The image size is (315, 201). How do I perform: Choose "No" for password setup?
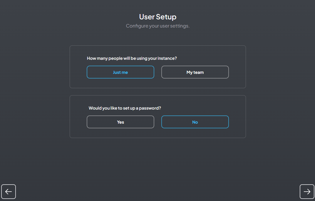tap(195, 122)
